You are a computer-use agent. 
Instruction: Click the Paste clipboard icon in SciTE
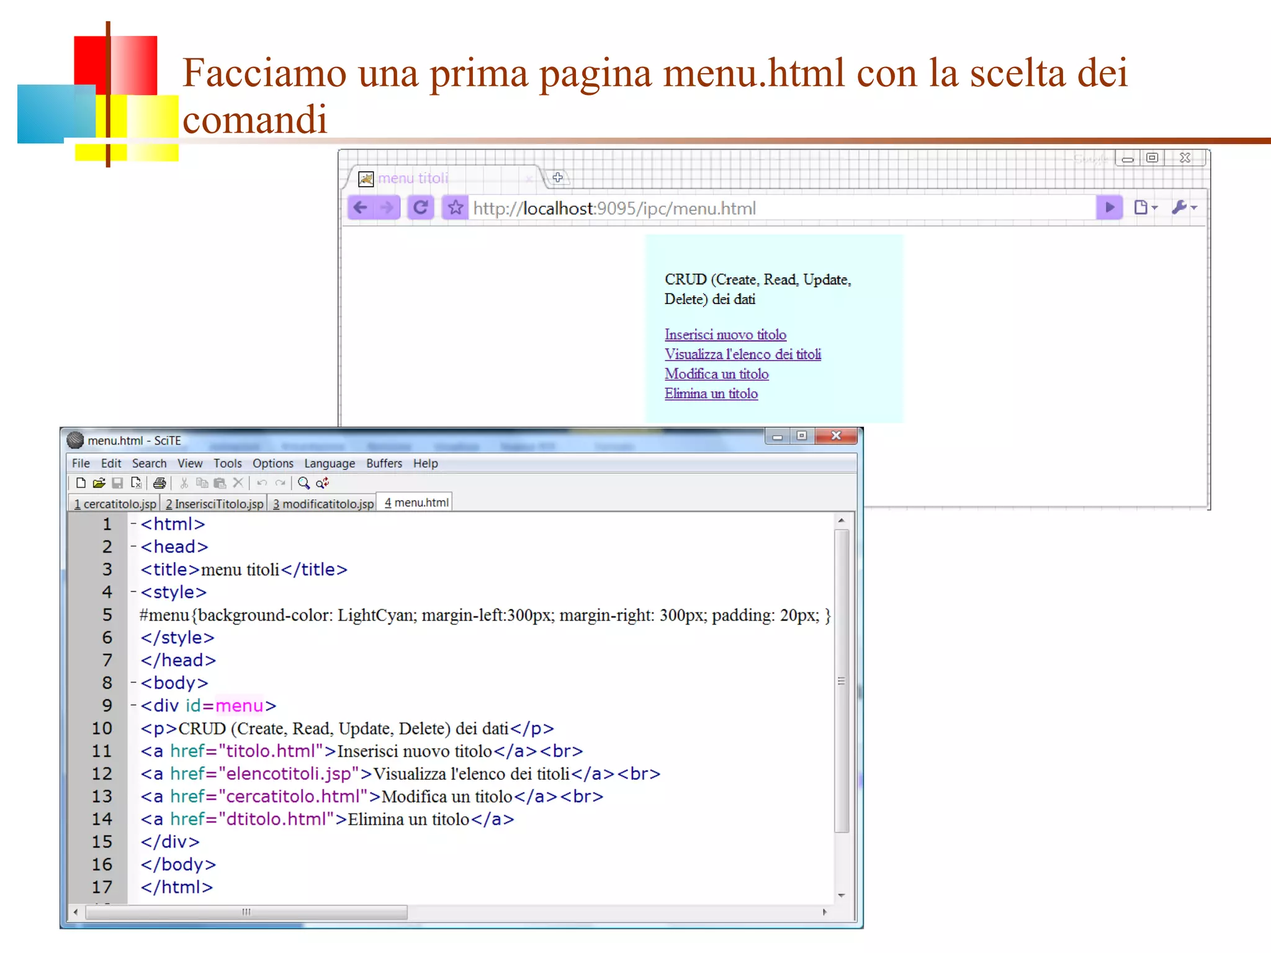click(x=220, y=483)
